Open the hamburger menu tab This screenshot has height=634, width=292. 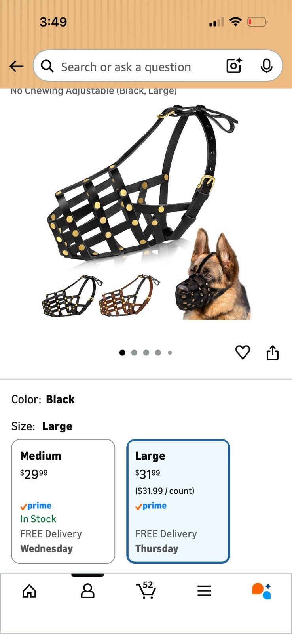[204, 591]
